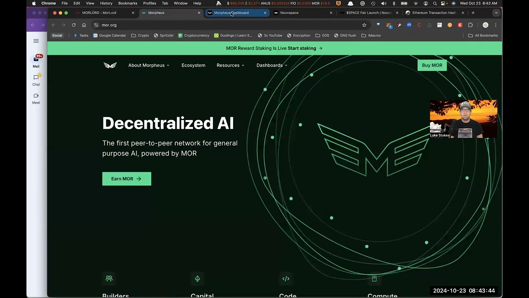The width and height of the screenshot is (529, 298).
Task: Open the iMacros bookmarks folder
Action: (371, 36)
